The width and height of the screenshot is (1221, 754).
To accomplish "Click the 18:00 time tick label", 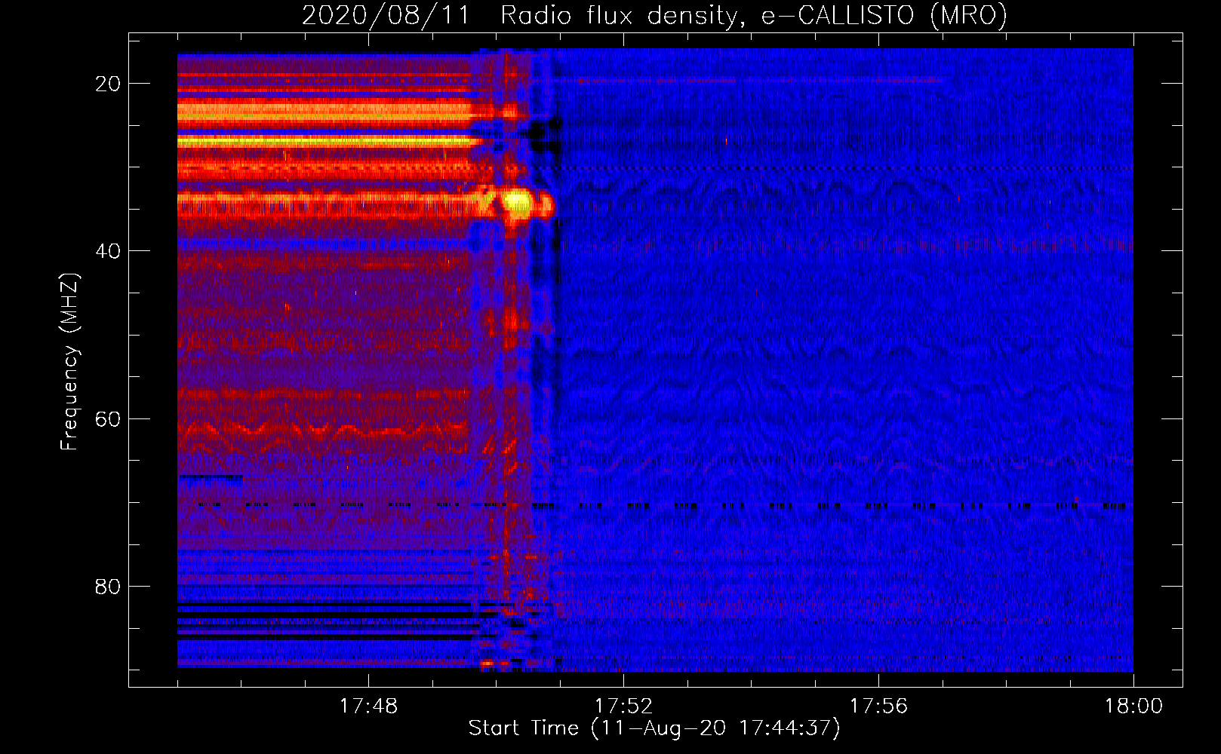I will click(x=1133, y=706).
